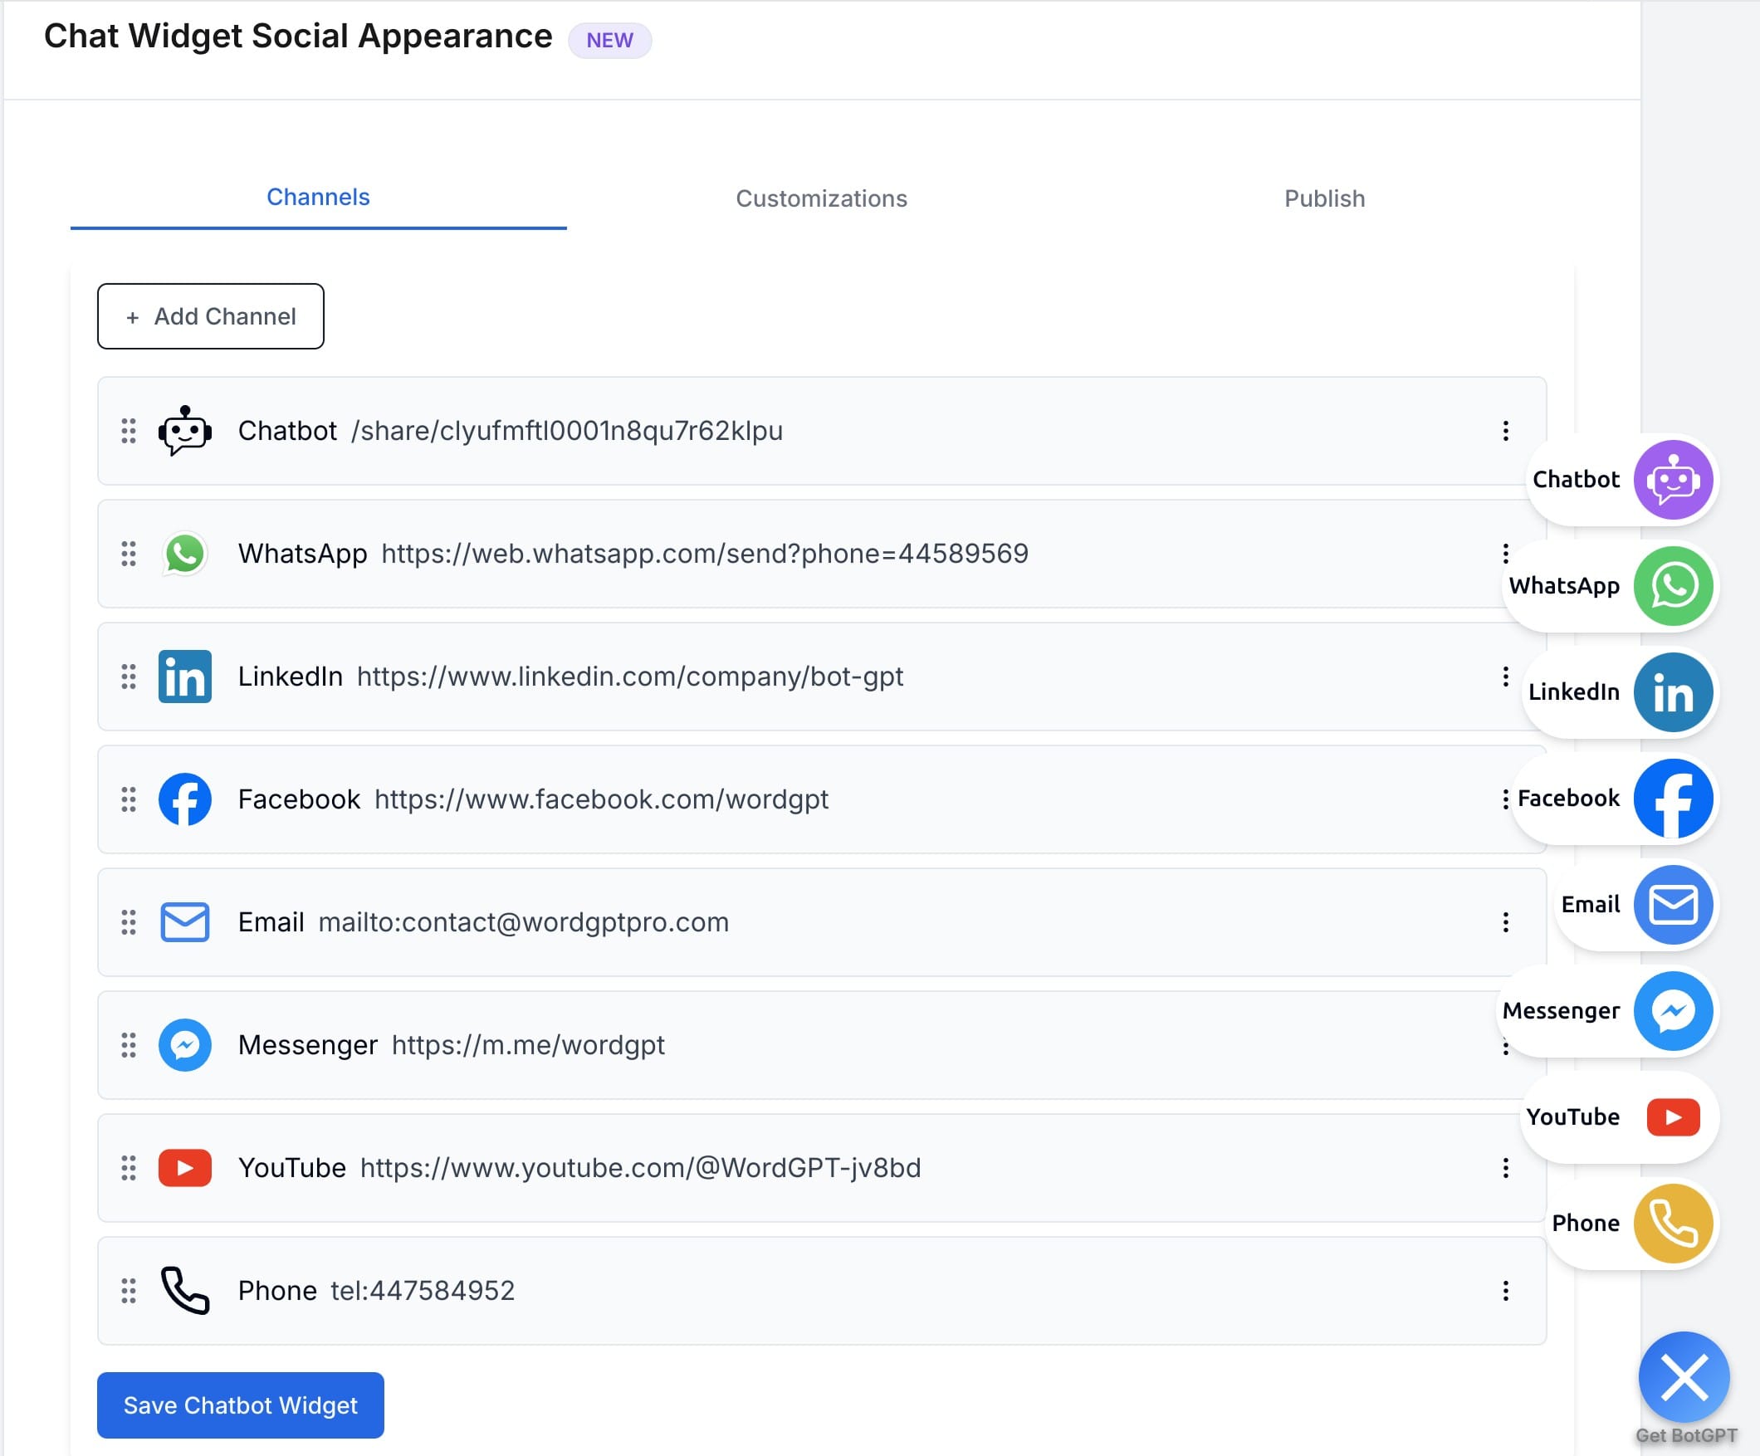This screenshot has width=1760, height=1456.
Task: Select the Phone handset icon
Action: tap(184, 1291)
